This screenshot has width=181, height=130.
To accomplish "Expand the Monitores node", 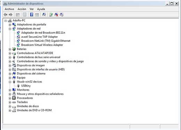I will (x=10, y=90).
